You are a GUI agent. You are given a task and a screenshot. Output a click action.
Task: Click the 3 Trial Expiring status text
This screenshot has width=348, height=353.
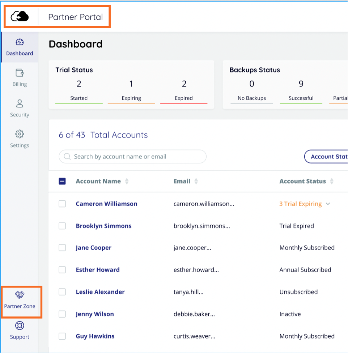coord(301,204)
